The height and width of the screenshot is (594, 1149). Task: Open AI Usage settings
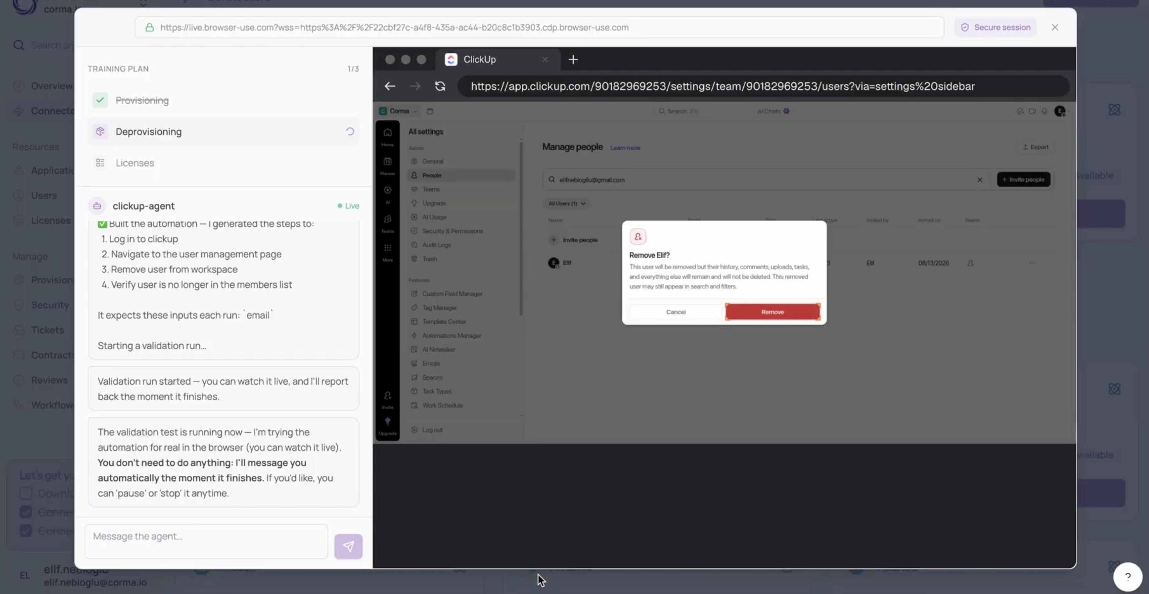[x=461, y=217]
